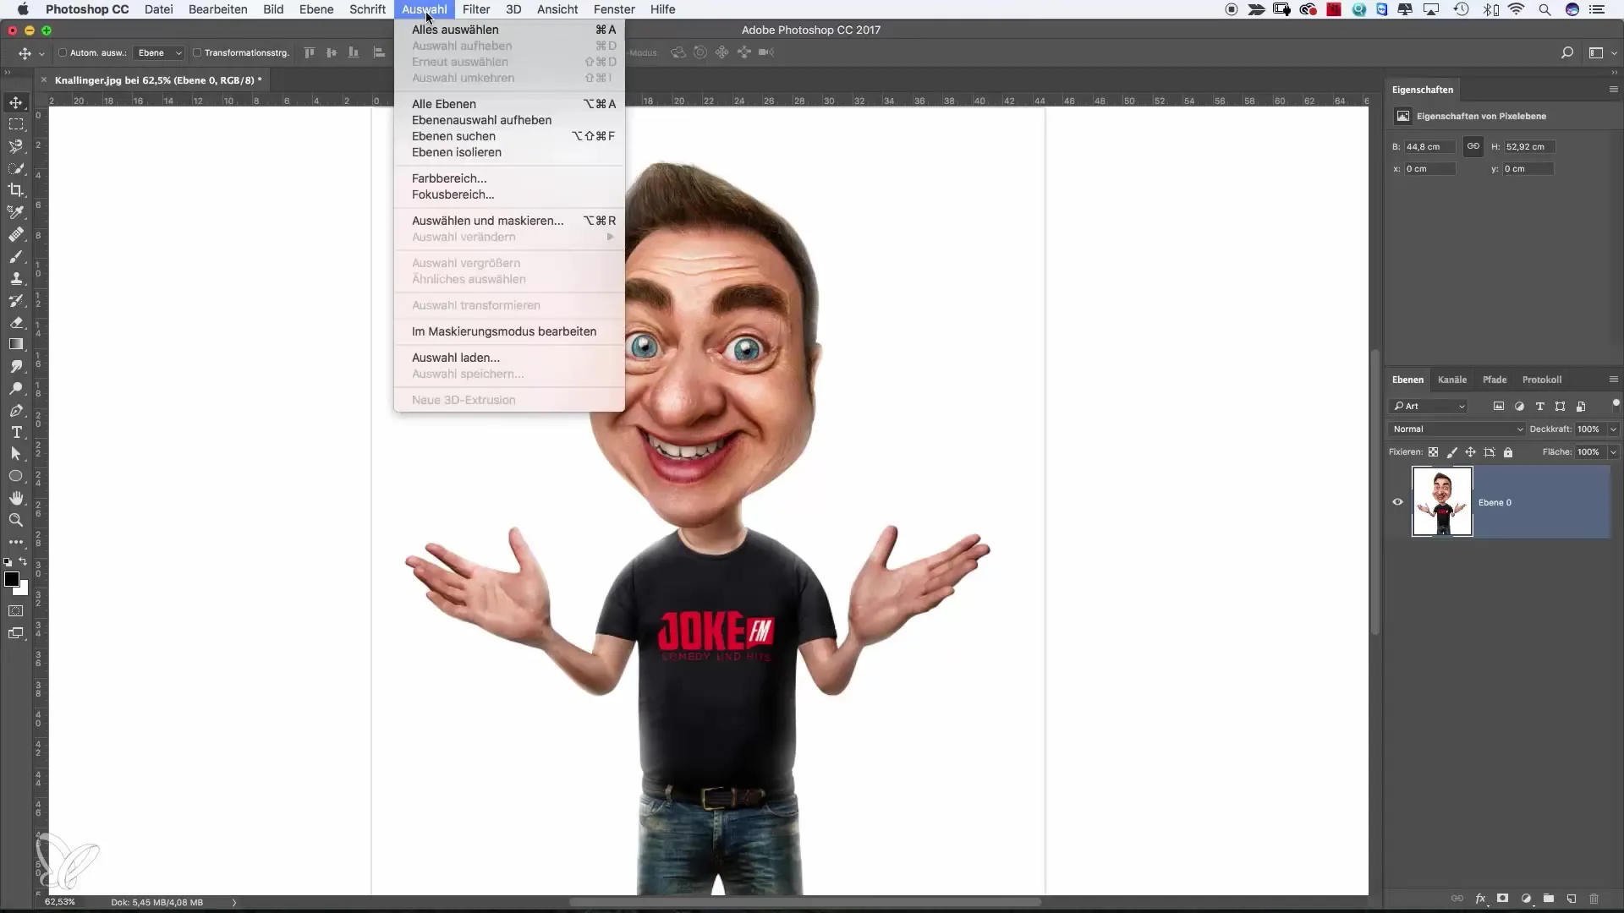Screen dimensions: 1624x913
Task: Reset to default foreground and background colors
Action: tap(8, 561)
